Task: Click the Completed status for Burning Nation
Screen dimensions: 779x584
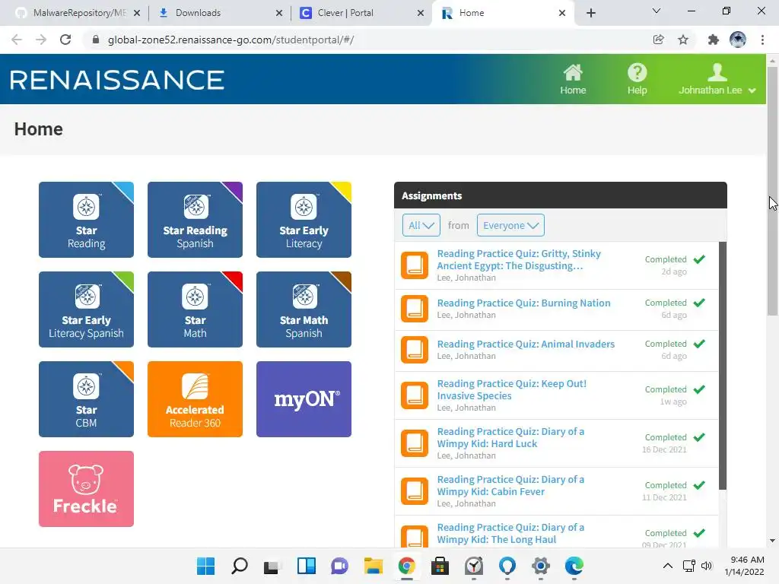Action: [x=666, y=303]
